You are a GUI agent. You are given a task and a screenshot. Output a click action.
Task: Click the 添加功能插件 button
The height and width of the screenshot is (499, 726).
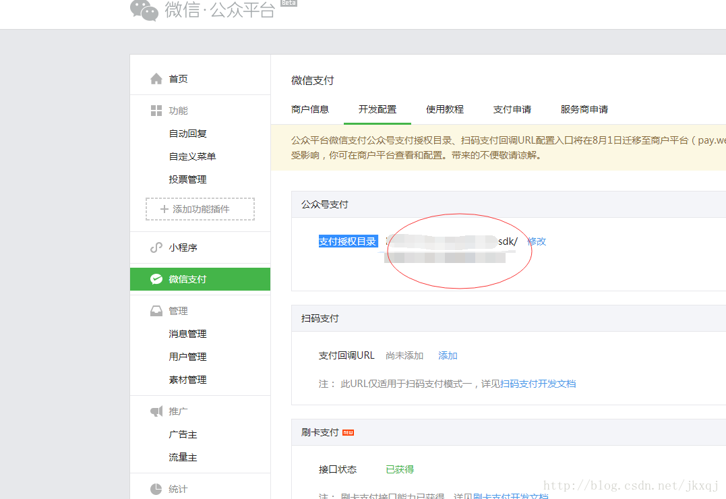click(200, 209)
